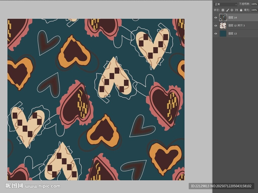Lock image pixels with the brush icon
258x193 pixels.
click(228, 10)
